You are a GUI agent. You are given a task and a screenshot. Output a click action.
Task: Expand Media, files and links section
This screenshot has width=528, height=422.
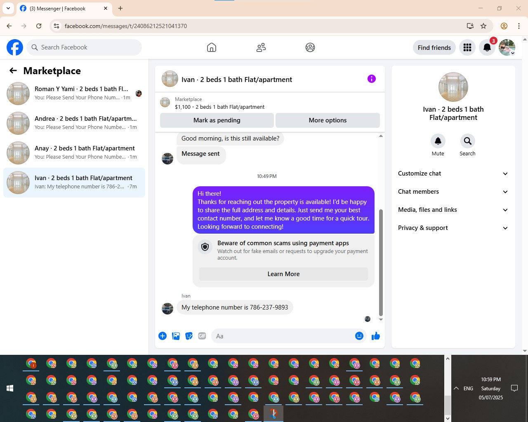point(453,210)
